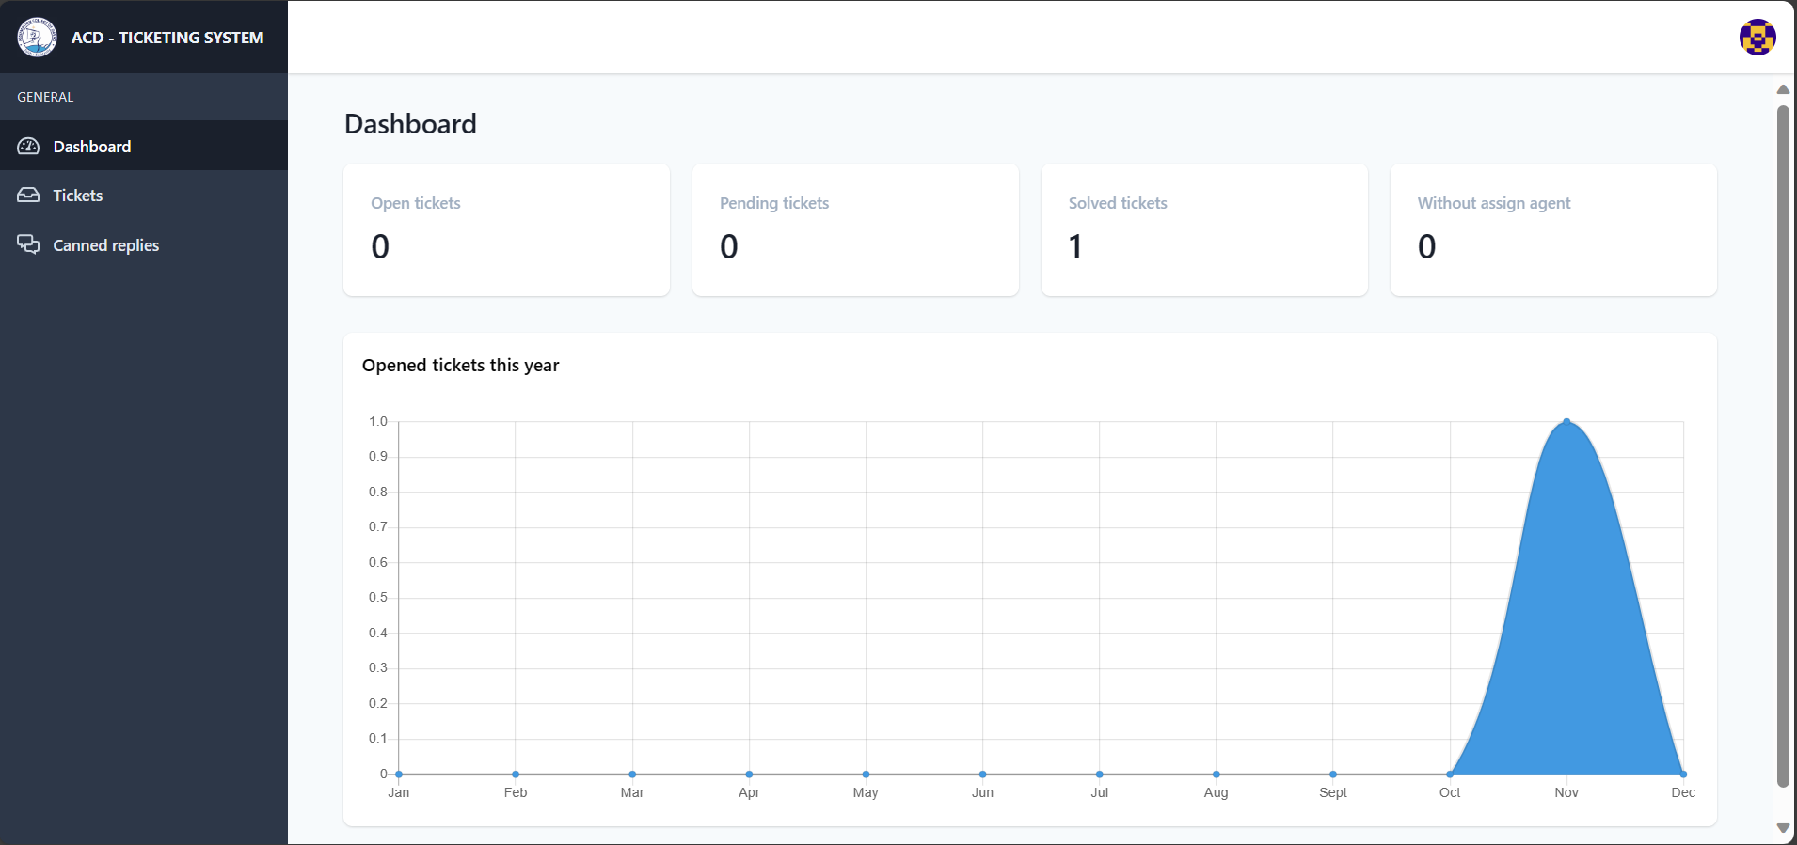This screenshot has height=845, width=1797.
Task: Click the Dec data point on chart
Action: pos(1683,774)
